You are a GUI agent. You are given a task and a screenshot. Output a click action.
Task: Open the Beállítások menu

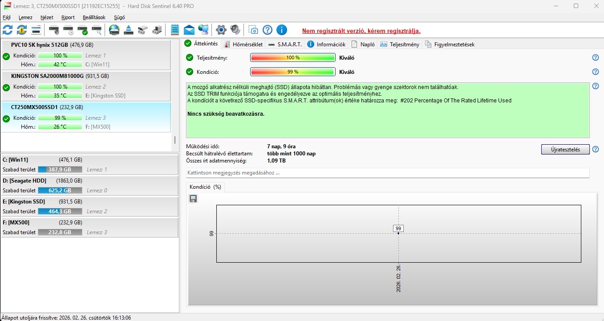94,18
